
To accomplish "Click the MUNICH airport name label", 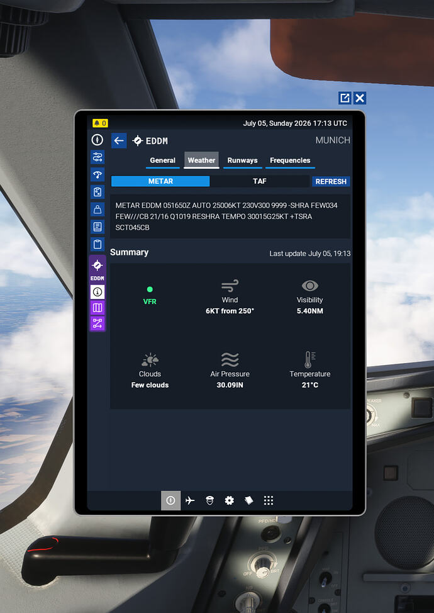I will [333, 140].
